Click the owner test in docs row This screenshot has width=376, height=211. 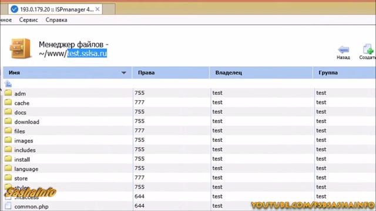point(217,112)
